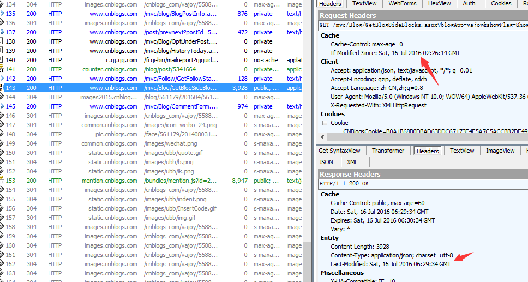Click the document icon for session 140
Image resolution: width=528 pixels, height=282 pixels.
point(2,60)
